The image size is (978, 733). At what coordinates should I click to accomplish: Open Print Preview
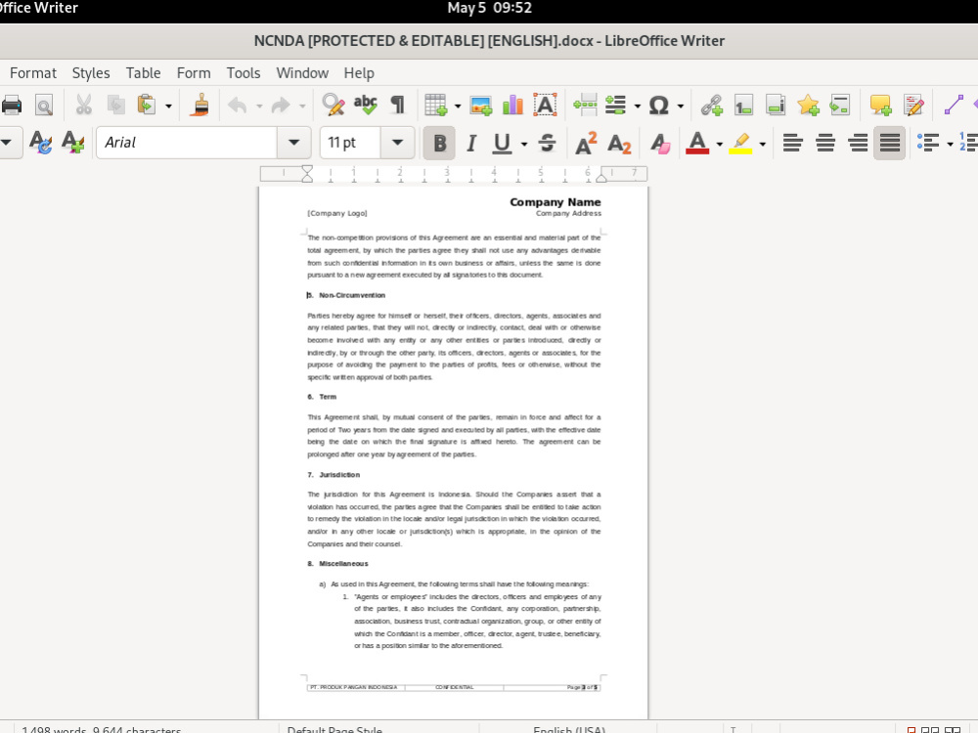tap(44, 106)
